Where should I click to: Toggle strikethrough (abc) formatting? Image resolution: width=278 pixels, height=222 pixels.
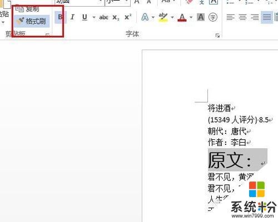click(104, 17)
